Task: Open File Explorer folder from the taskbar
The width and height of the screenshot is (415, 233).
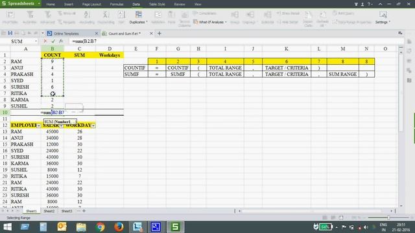Action: click(81, 227)
